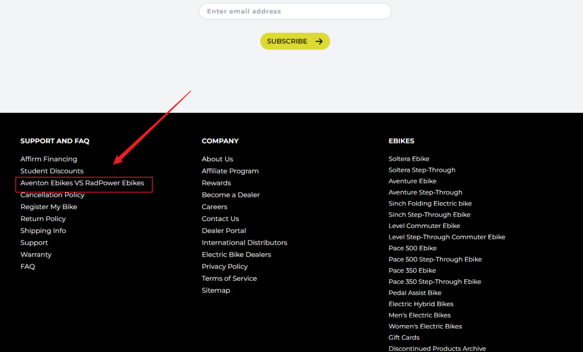Open the Return Policy link
583x352 pixels.
[x=43, y=219]
